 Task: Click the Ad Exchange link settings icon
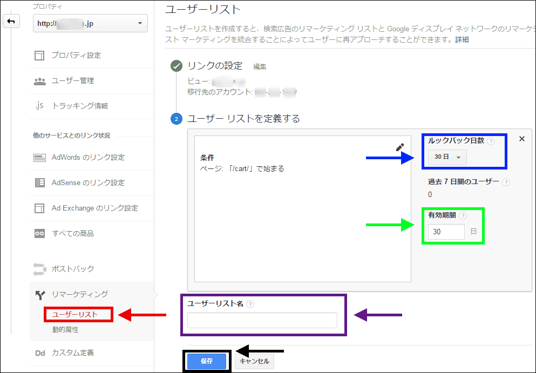click(39, 208)
